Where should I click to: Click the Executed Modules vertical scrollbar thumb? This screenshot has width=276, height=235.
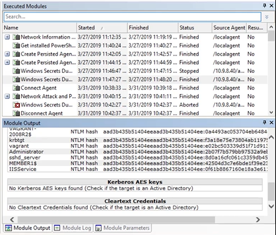pos(271,36)
